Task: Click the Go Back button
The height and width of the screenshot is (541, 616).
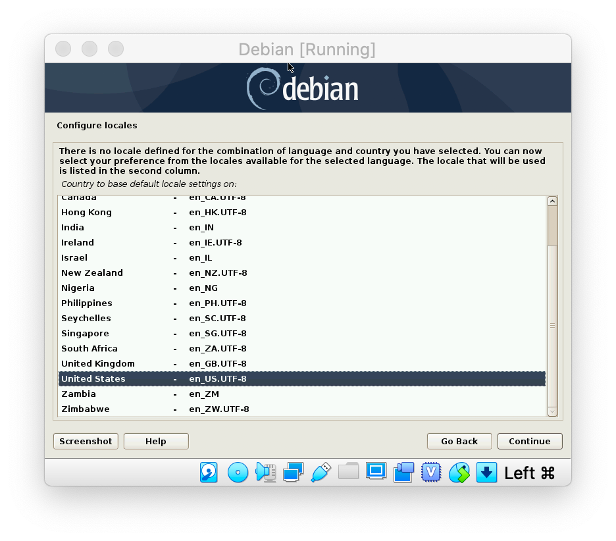Action: pos(459,441)
